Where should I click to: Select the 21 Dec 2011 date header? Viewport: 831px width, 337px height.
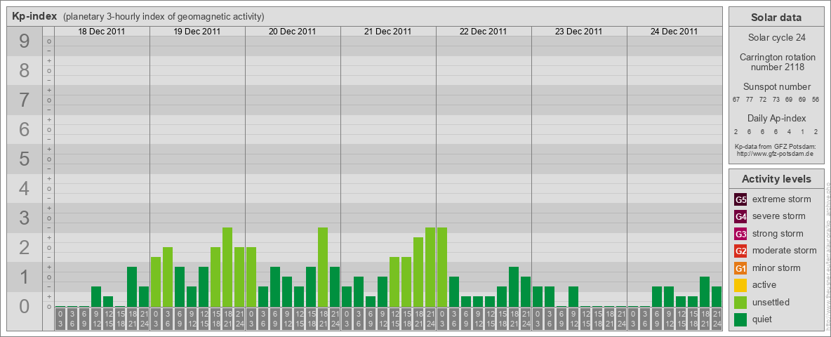click(x=388, y=32)
